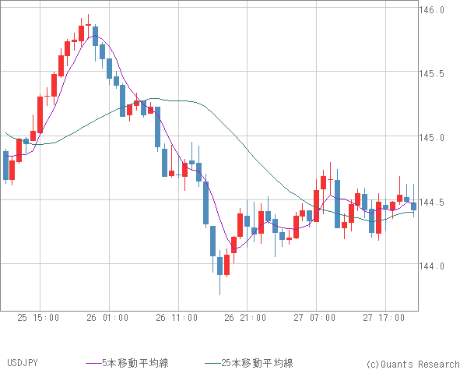Click the '26 21:00' time axis label

click(245, 318)
